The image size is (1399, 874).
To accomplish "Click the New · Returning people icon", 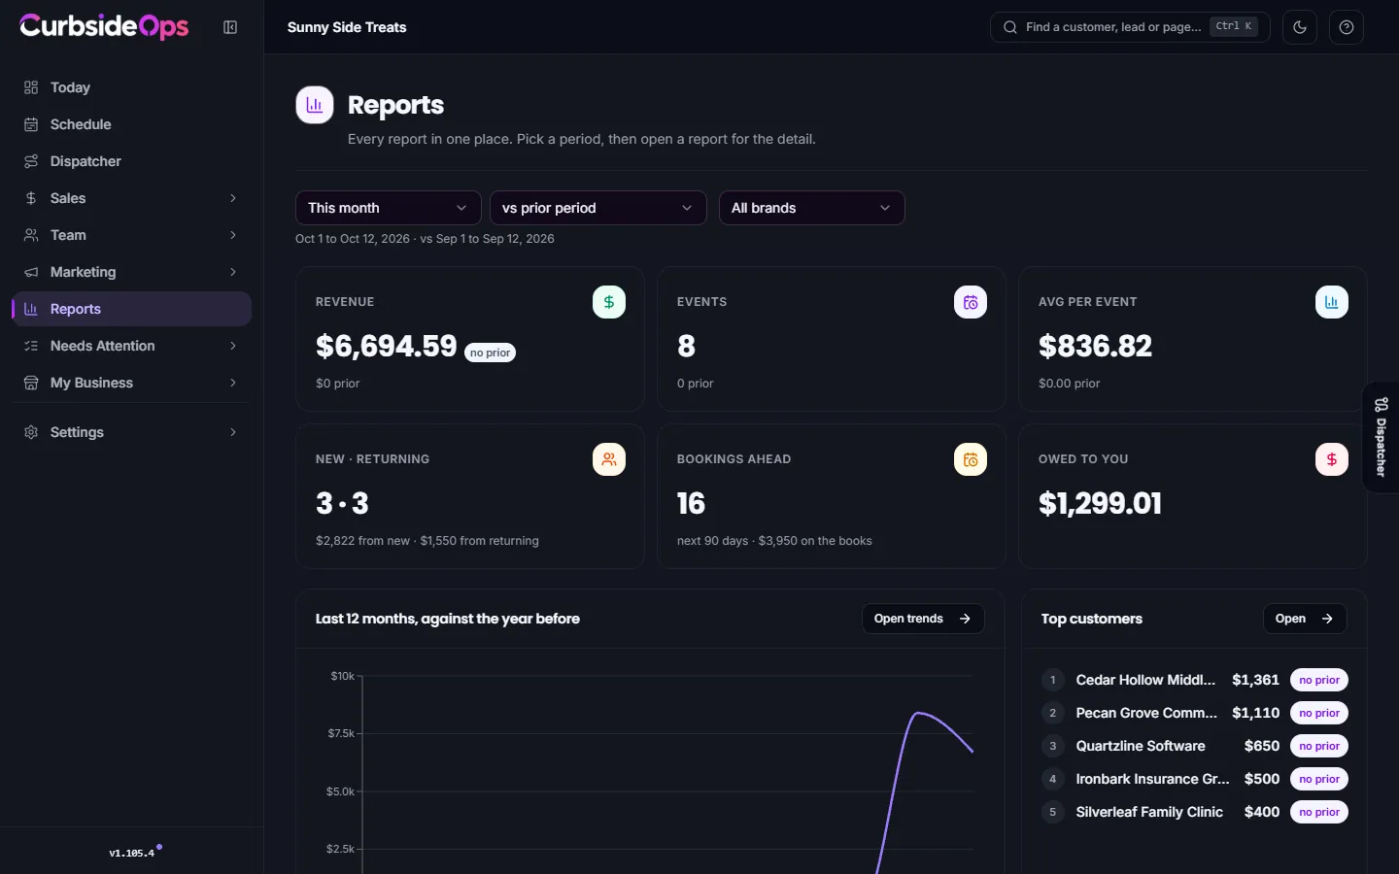I will (609, 459).
